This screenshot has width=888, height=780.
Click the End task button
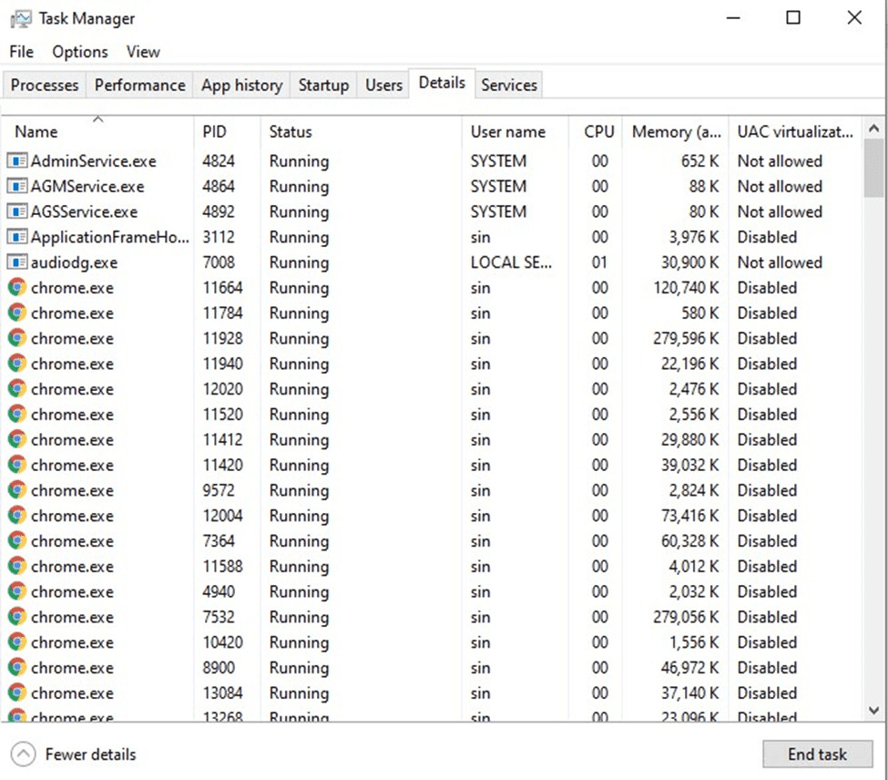click(x=817, y=754)
